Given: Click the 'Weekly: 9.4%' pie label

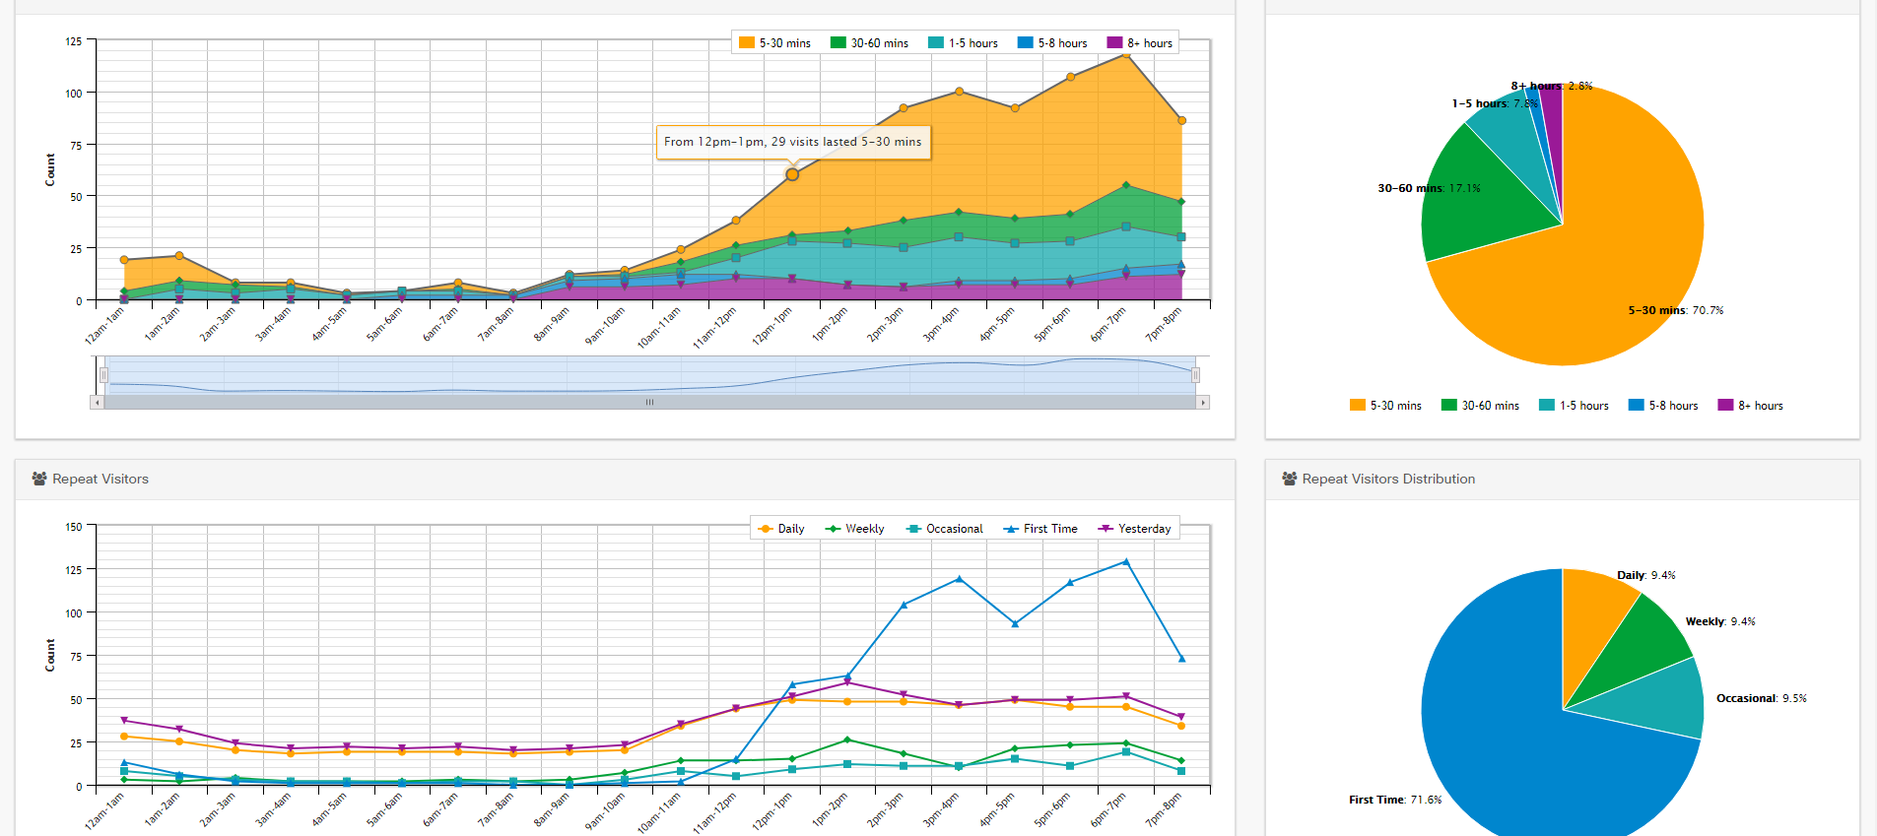Looking at the screenshot, I should [1720, 621].
